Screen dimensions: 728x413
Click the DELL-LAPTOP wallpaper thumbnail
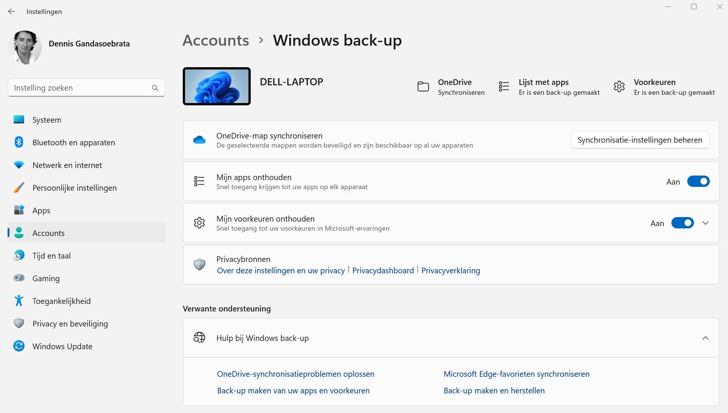217,86
